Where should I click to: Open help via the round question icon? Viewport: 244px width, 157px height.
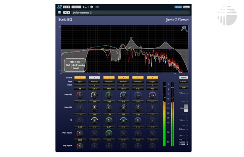coord(92,7)
